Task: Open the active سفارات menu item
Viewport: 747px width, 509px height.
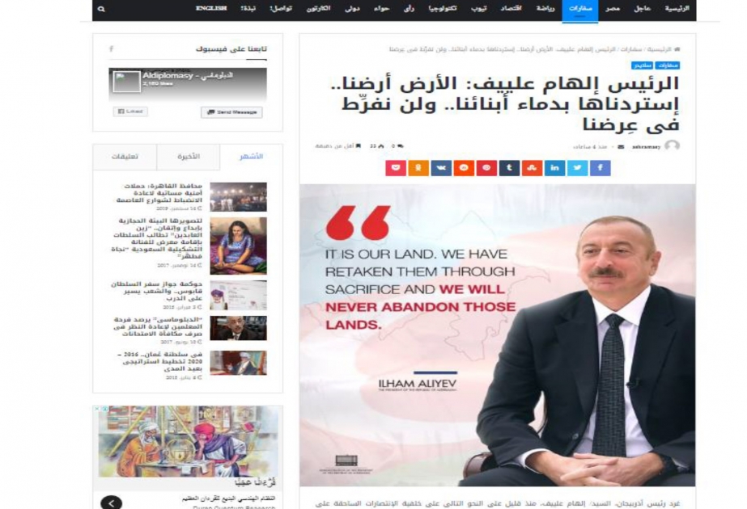Action: click(x=580, y=10)
